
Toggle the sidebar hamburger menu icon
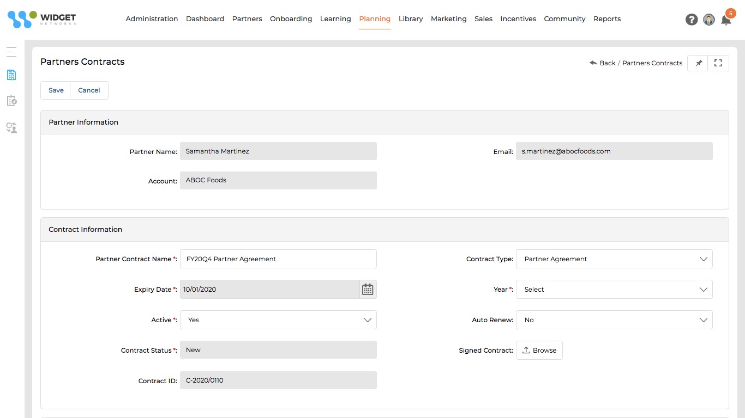11,52
